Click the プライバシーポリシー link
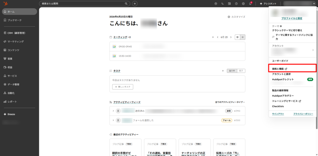This screenshot has height=156, width=318. pos(303,114)
